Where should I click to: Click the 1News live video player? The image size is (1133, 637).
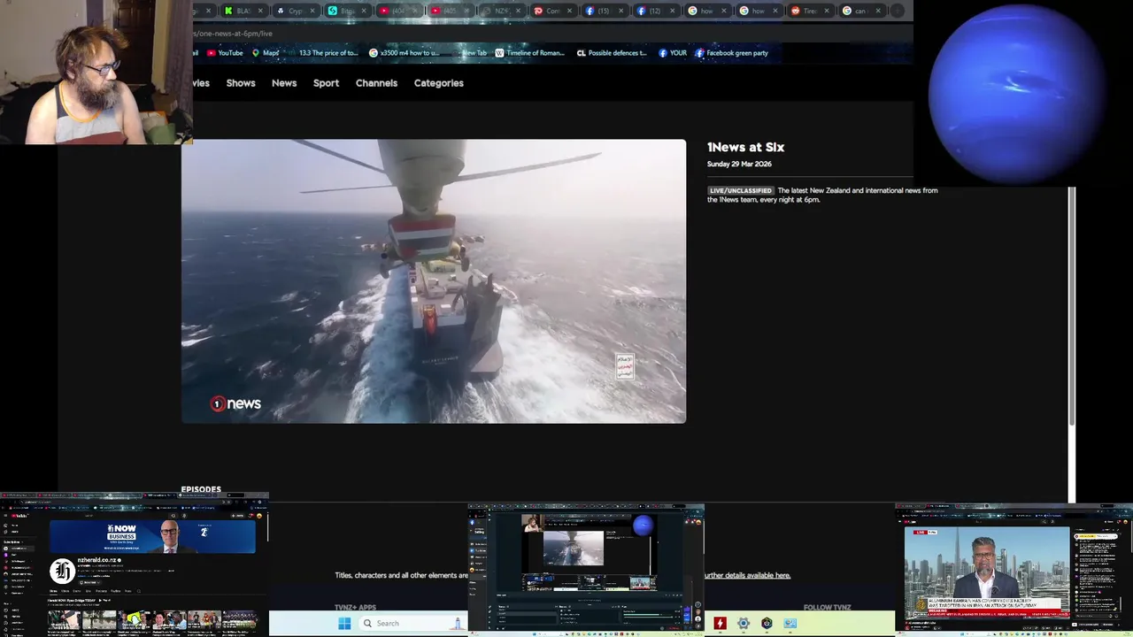click(434, 281)
